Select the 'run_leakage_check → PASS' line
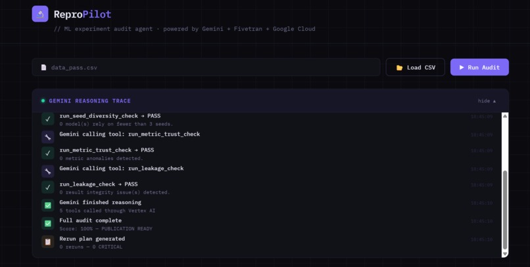This screenshot has height=267, width=530. [x=99, y=184]
